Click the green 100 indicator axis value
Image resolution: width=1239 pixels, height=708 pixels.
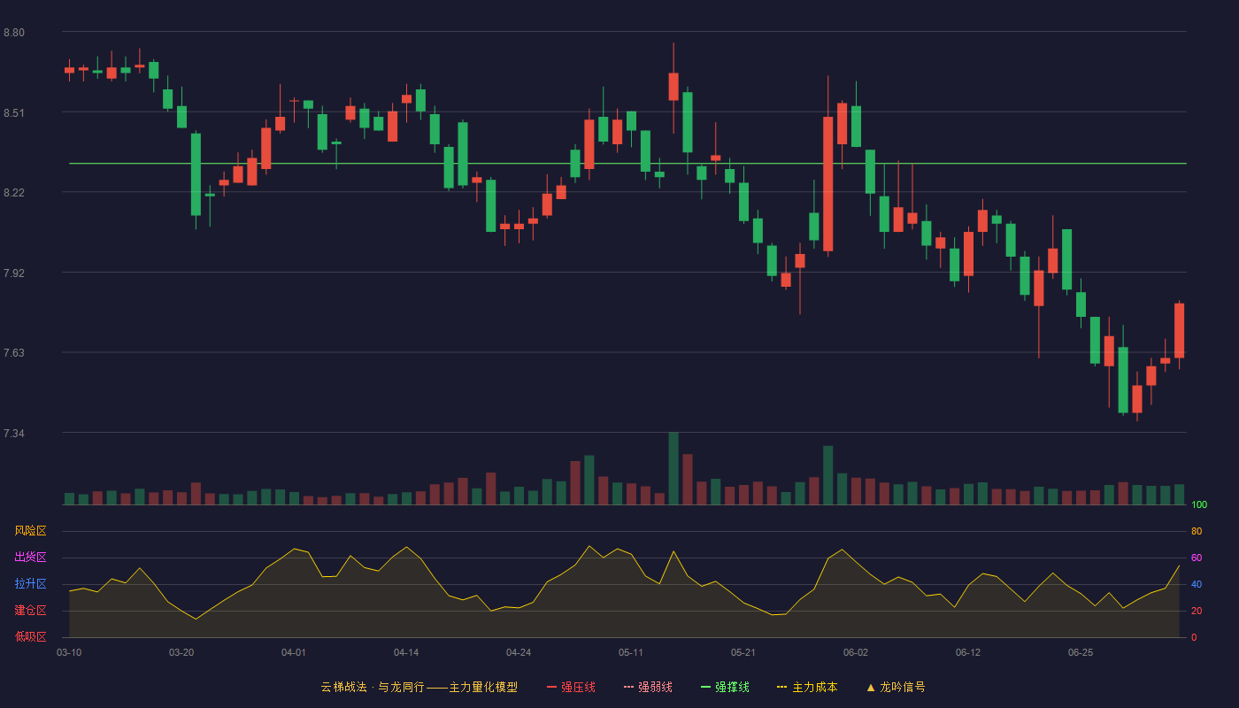click(1199, 504)
